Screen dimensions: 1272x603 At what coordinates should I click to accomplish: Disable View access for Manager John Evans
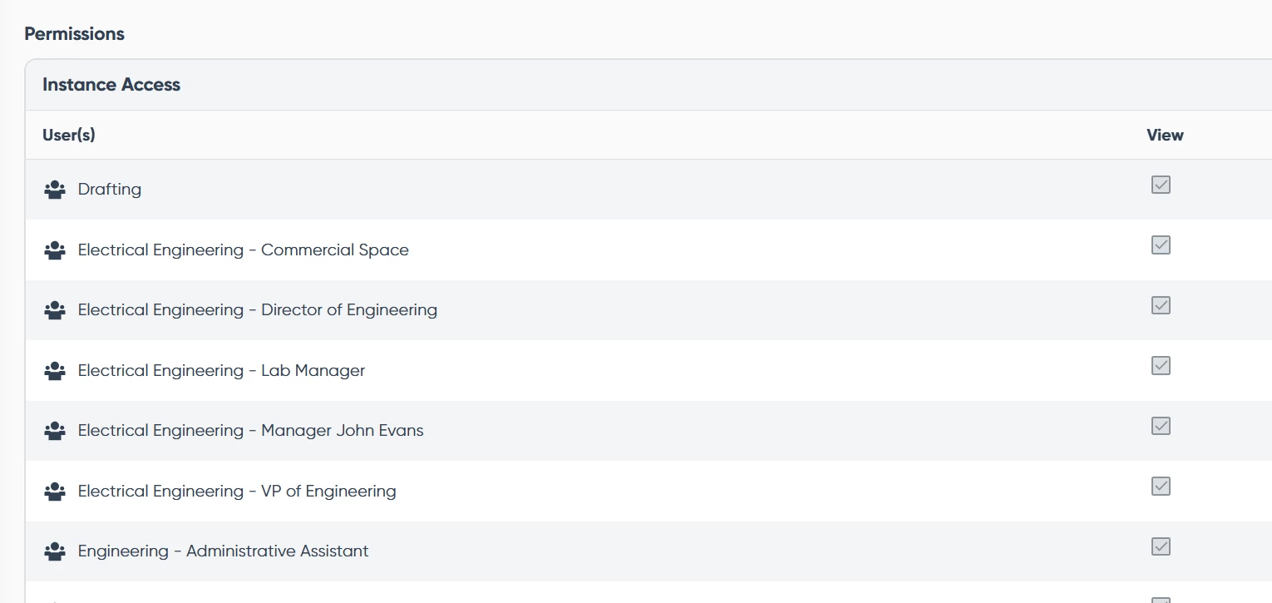pos(1161,426)
